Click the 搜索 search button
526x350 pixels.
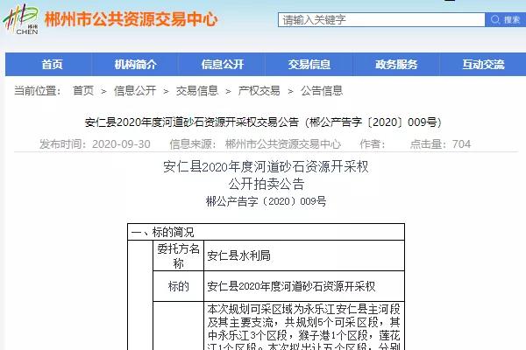505,20
